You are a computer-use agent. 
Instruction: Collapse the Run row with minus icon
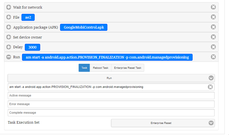point(9,57)
